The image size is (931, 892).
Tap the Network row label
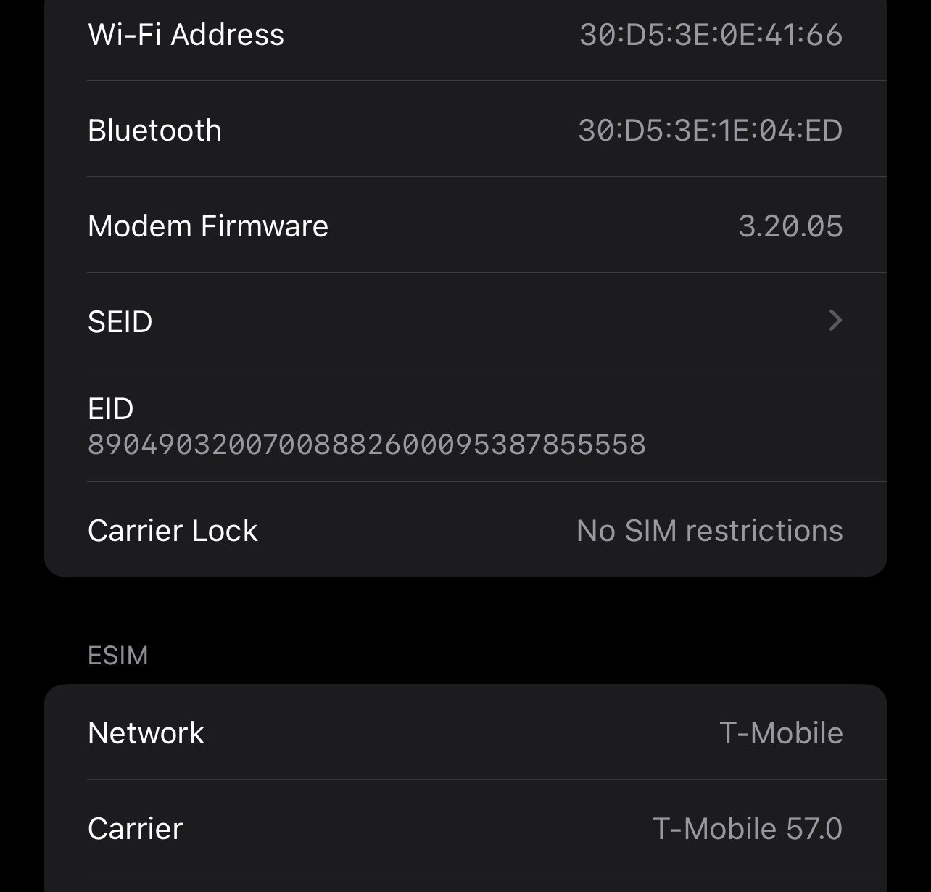pyautogui.click(x=146, y=732)
